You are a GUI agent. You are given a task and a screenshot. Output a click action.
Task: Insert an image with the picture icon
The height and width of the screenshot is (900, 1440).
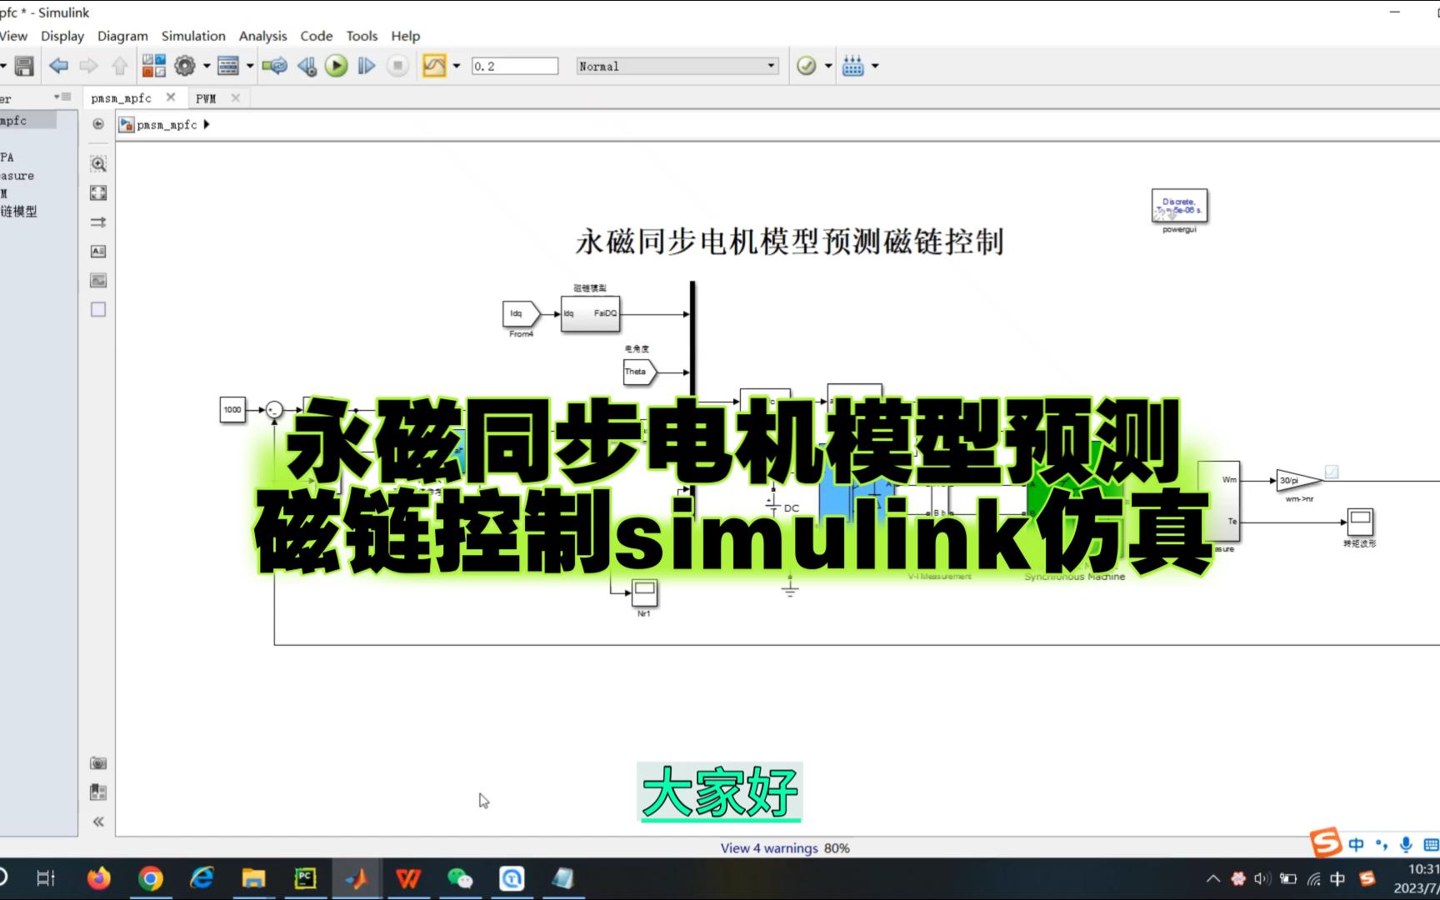coord(98,281)
